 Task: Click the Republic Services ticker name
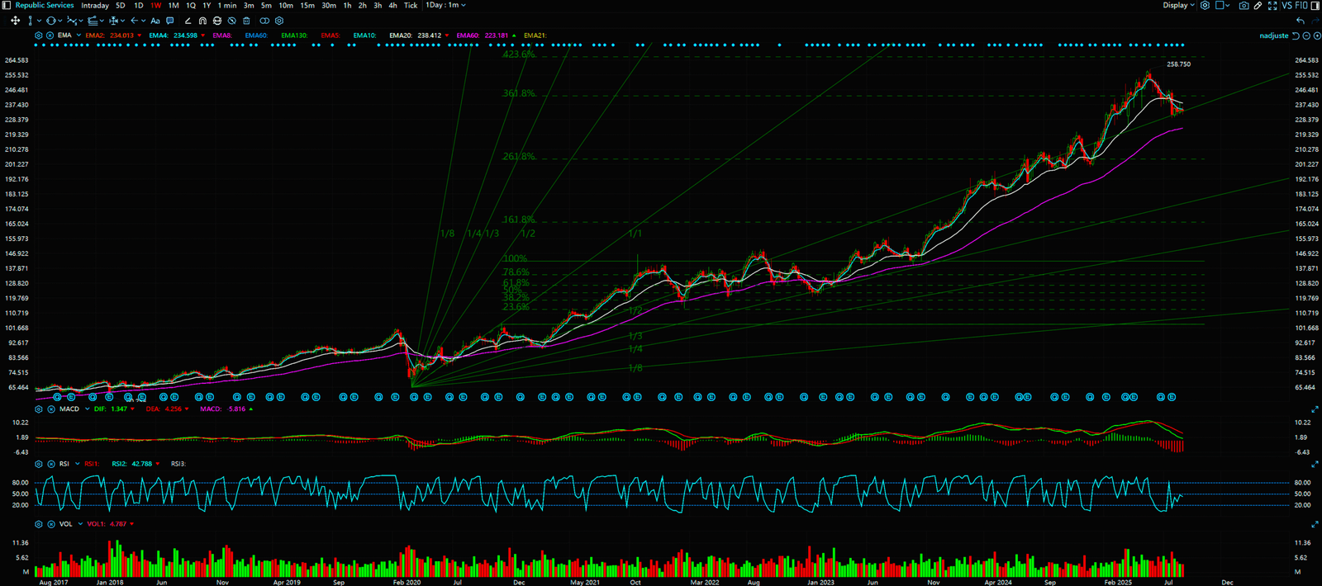pyautogui.click(x=45, y=6)
